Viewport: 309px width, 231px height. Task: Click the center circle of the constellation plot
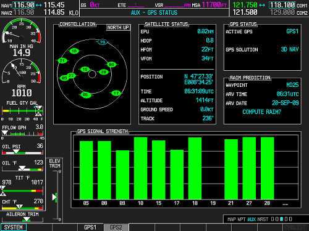click(x=92, y=74)
